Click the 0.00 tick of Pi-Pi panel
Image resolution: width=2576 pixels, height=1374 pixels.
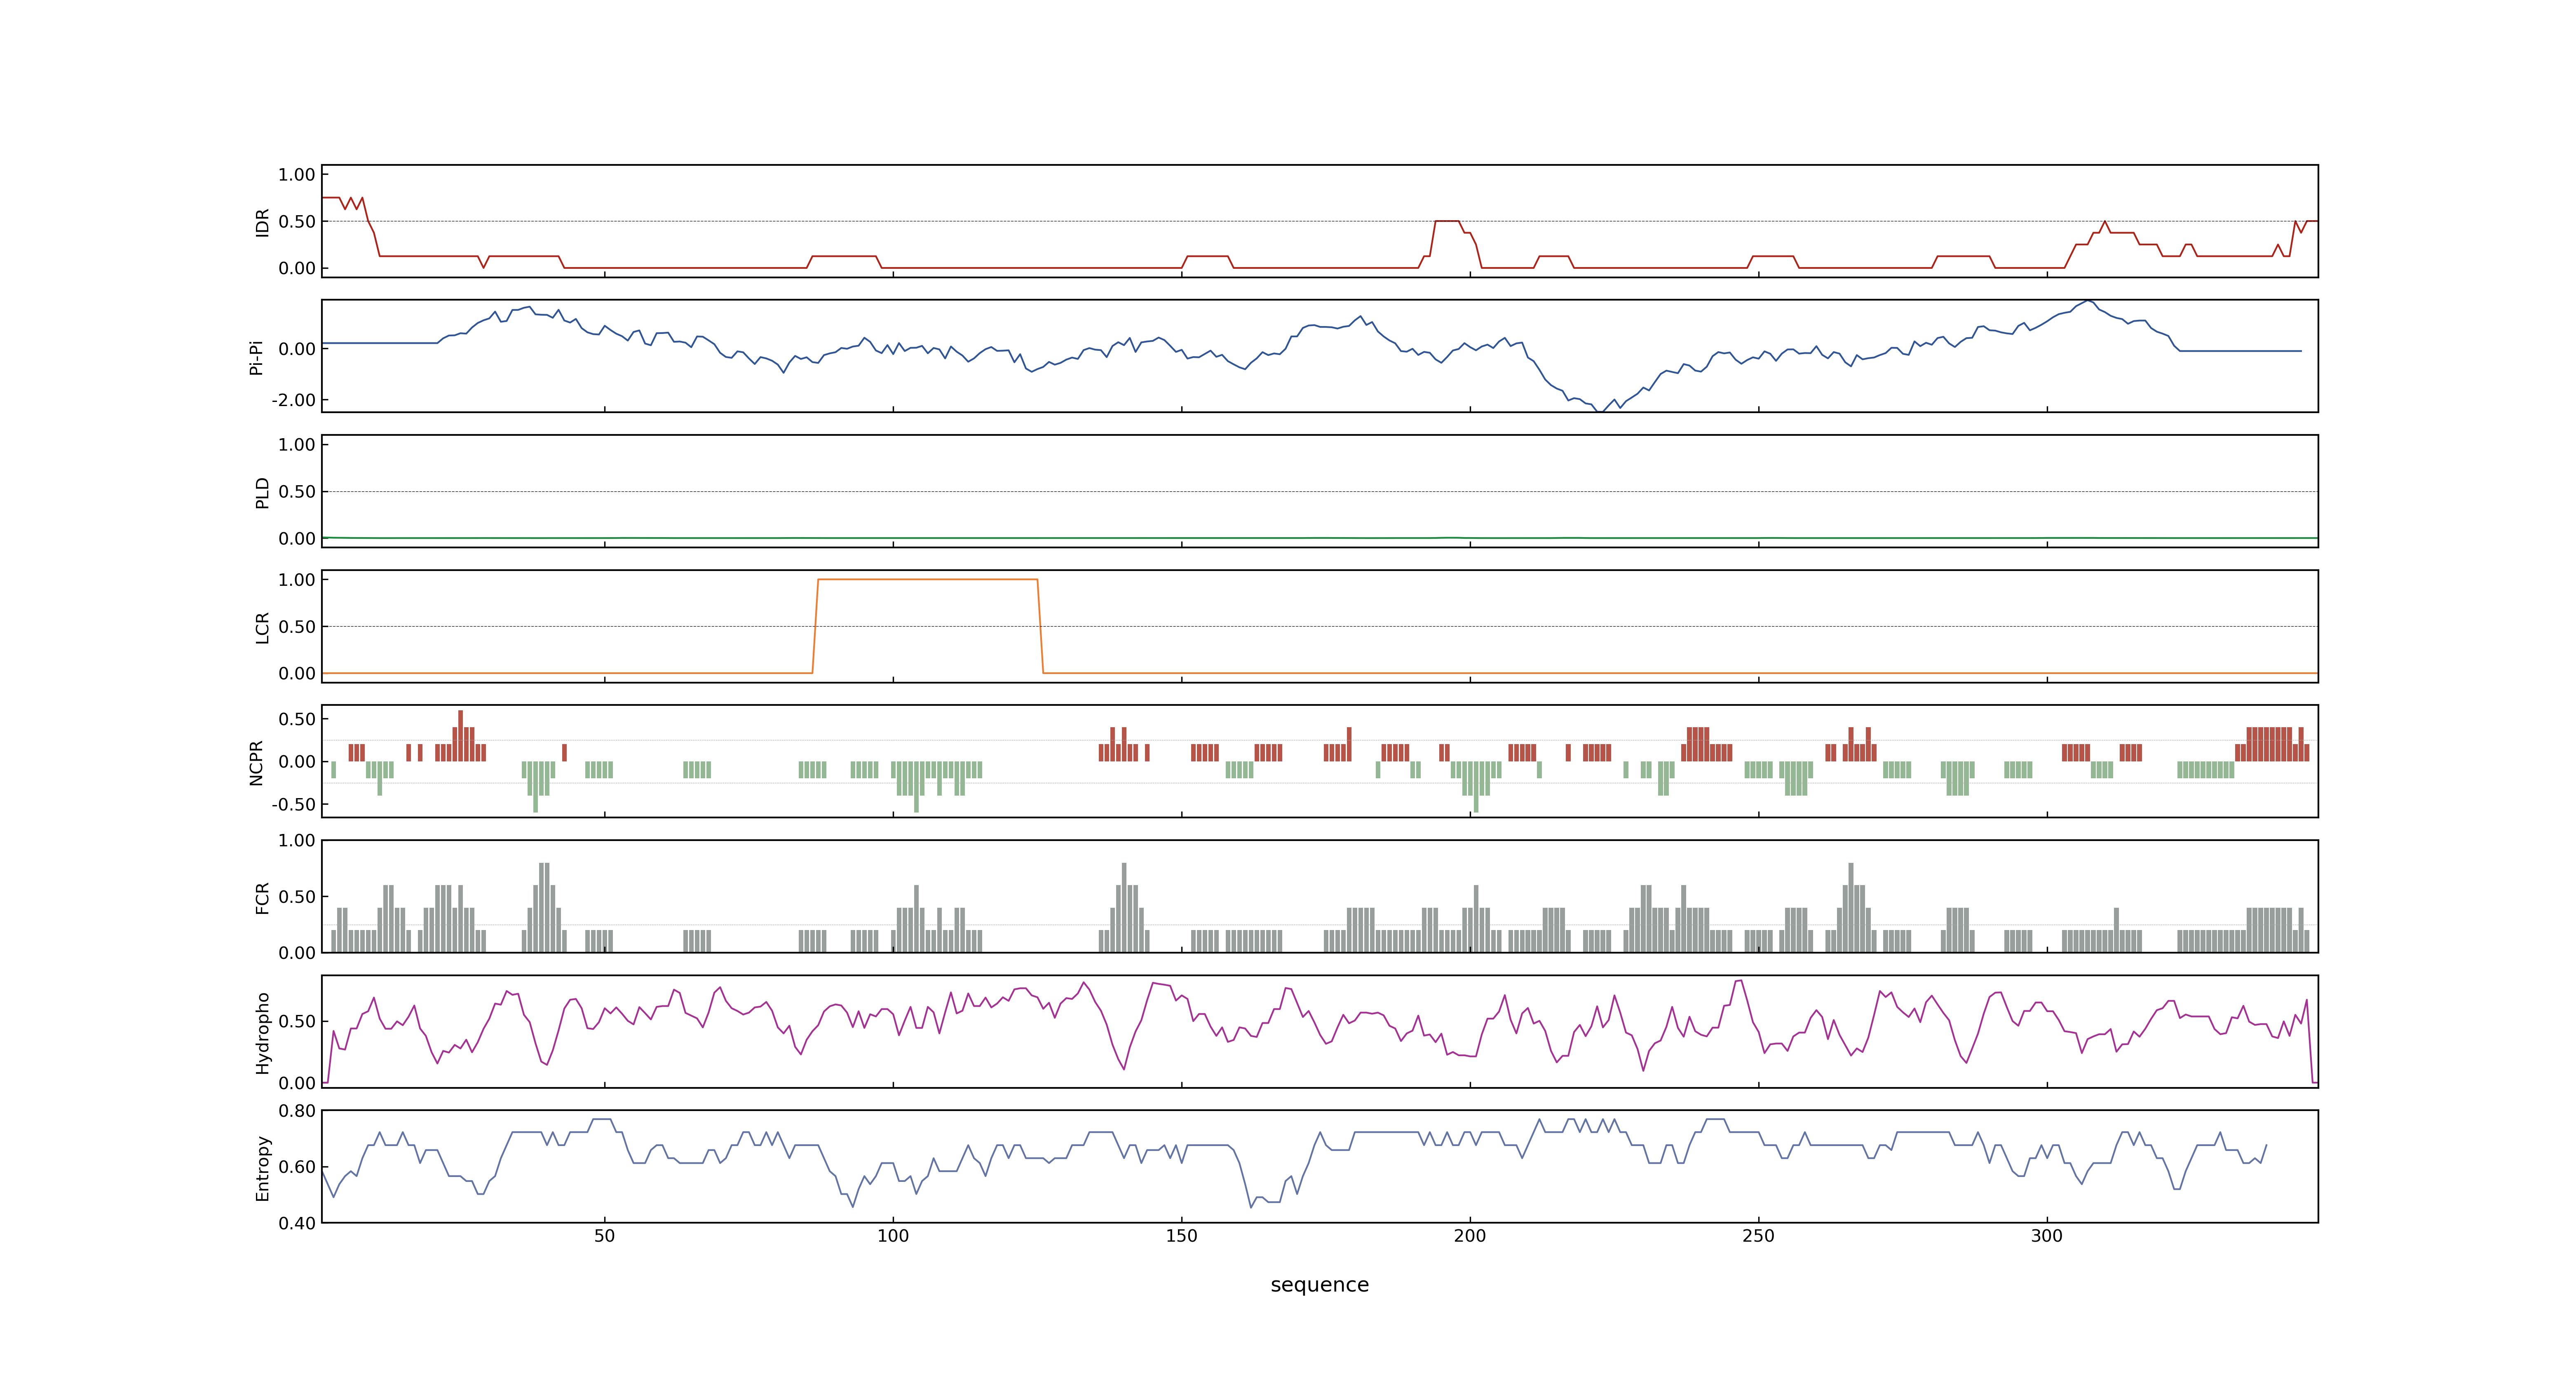pyautogui.click(x=297, y=349)
